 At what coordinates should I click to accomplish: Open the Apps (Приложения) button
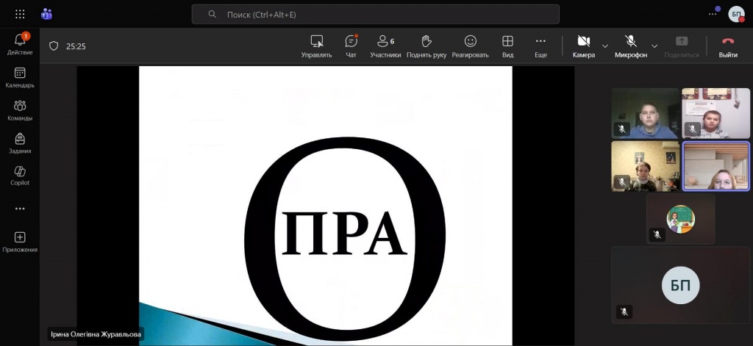coord(20,242)
